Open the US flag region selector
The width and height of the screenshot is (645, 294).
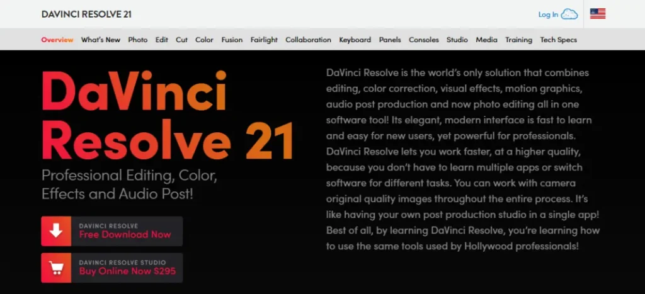pyautogui.click(x=598, y=14)
